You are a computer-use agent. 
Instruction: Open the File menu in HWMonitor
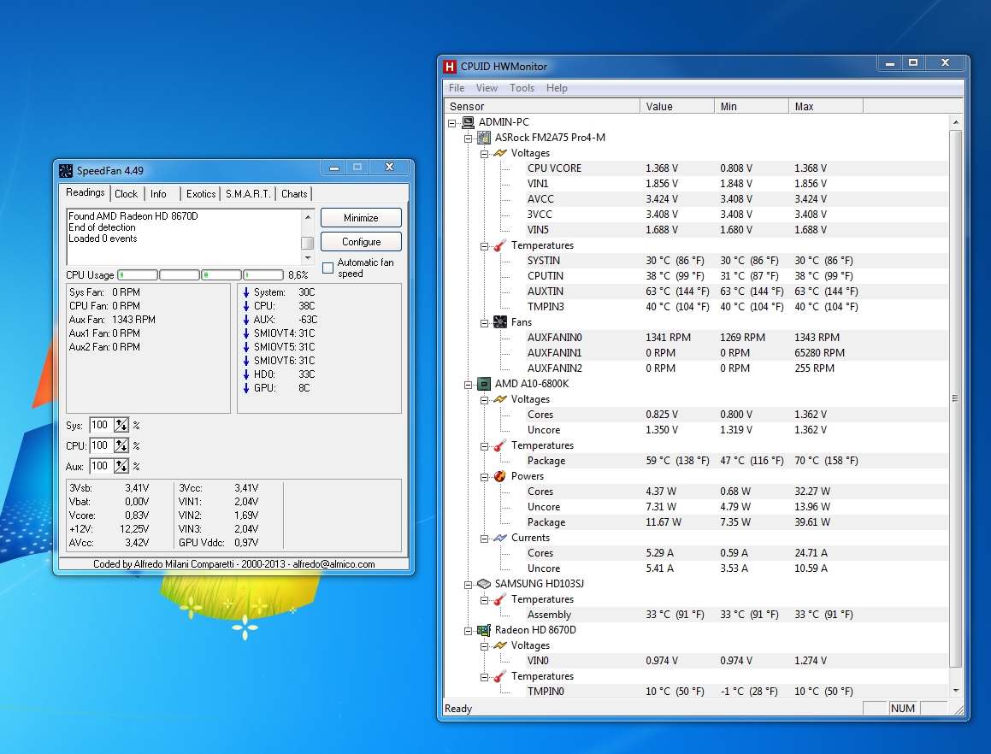[457, 88]
